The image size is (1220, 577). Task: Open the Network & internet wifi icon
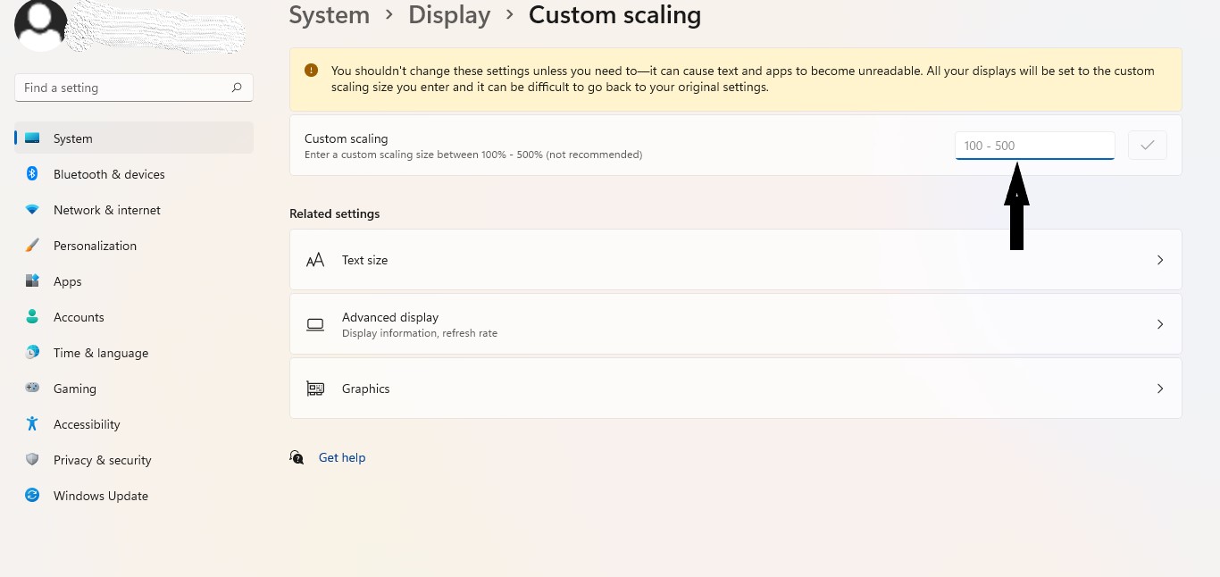point(32,210)
